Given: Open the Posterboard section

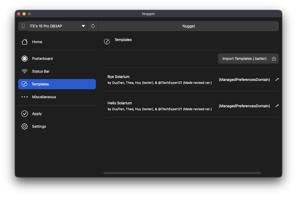Looking at the screenshot, I should 57,59.
